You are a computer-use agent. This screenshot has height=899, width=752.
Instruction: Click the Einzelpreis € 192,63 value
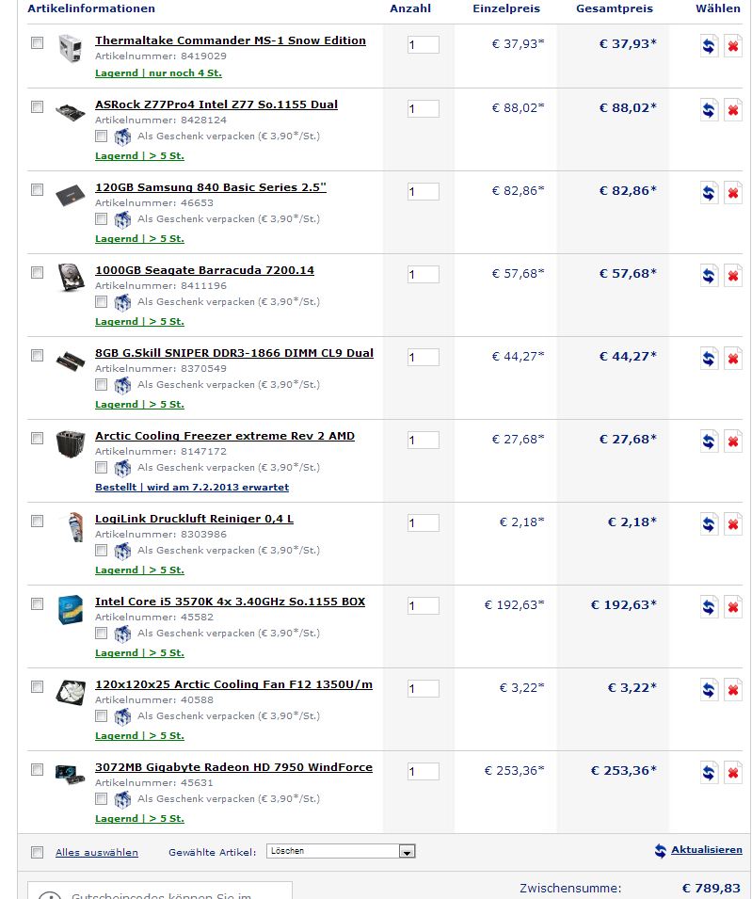(515, 605)
